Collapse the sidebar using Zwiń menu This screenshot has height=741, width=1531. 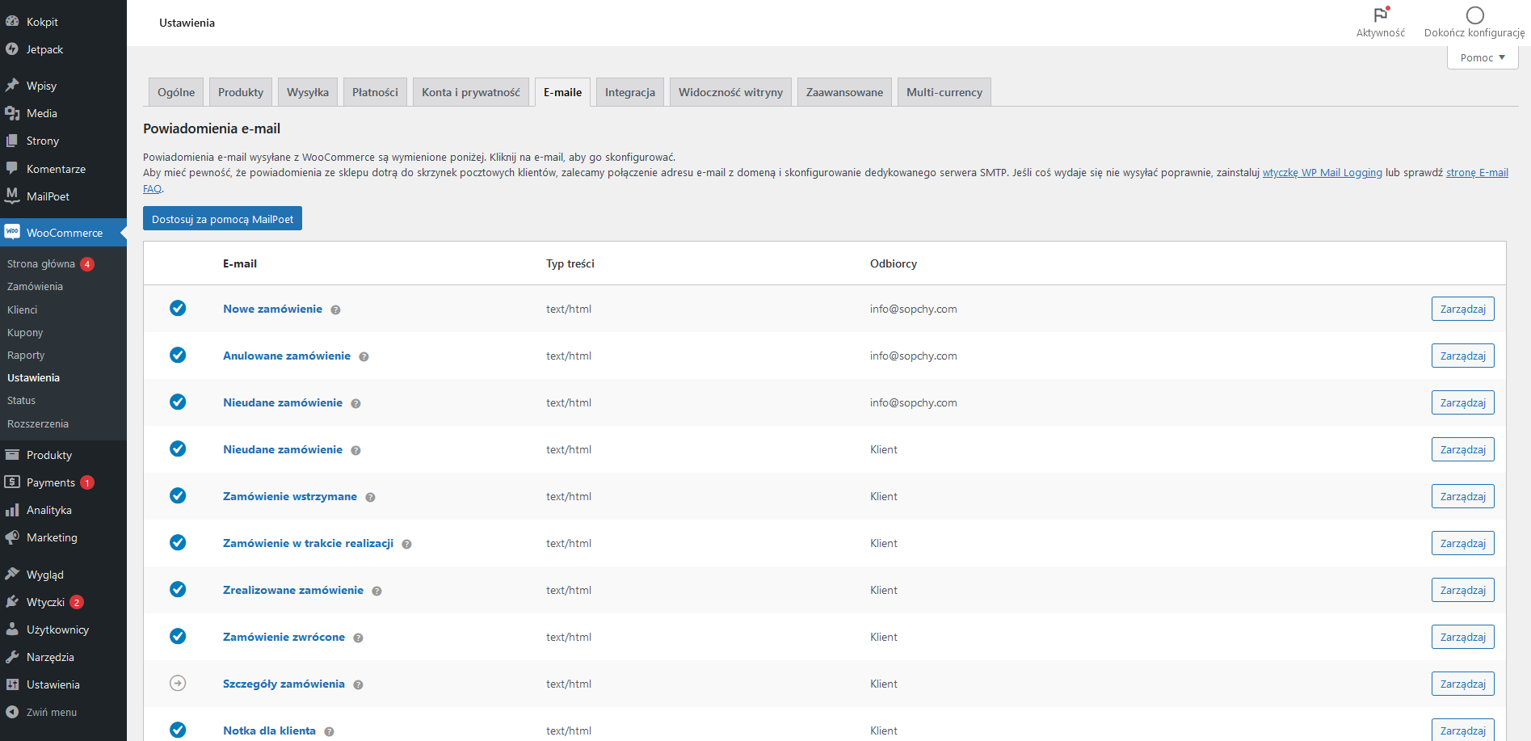[x=12, y=712]
